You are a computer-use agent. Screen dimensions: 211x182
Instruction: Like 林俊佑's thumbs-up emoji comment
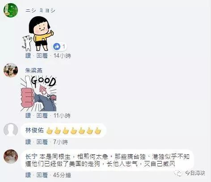pyautogui.click(x=28, y=142)
